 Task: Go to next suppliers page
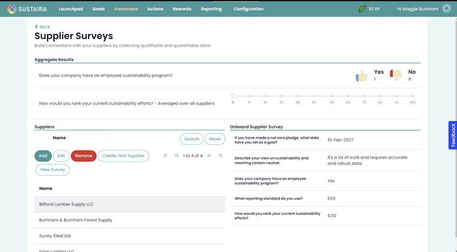(209, 156)
